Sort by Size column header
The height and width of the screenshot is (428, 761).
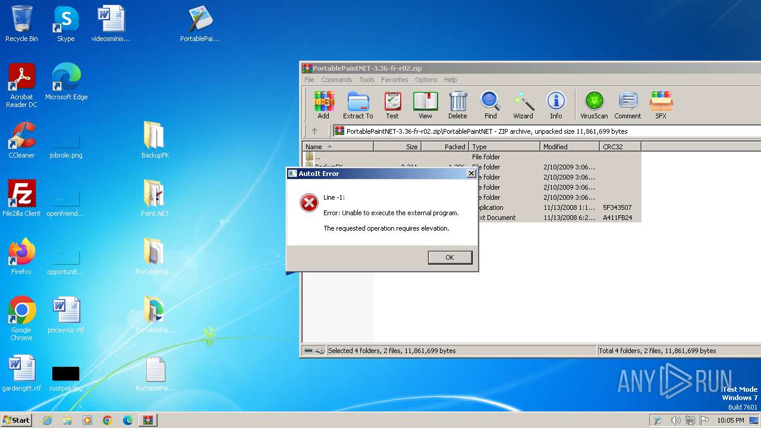397,146
